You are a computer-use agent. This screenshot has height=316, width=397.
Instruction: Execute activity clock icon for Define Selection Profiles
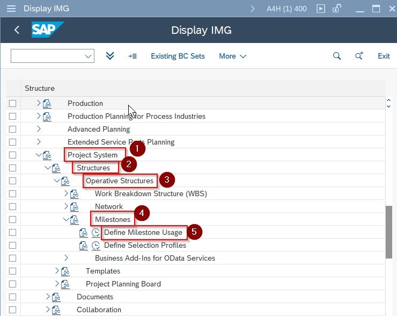(95, 246)
